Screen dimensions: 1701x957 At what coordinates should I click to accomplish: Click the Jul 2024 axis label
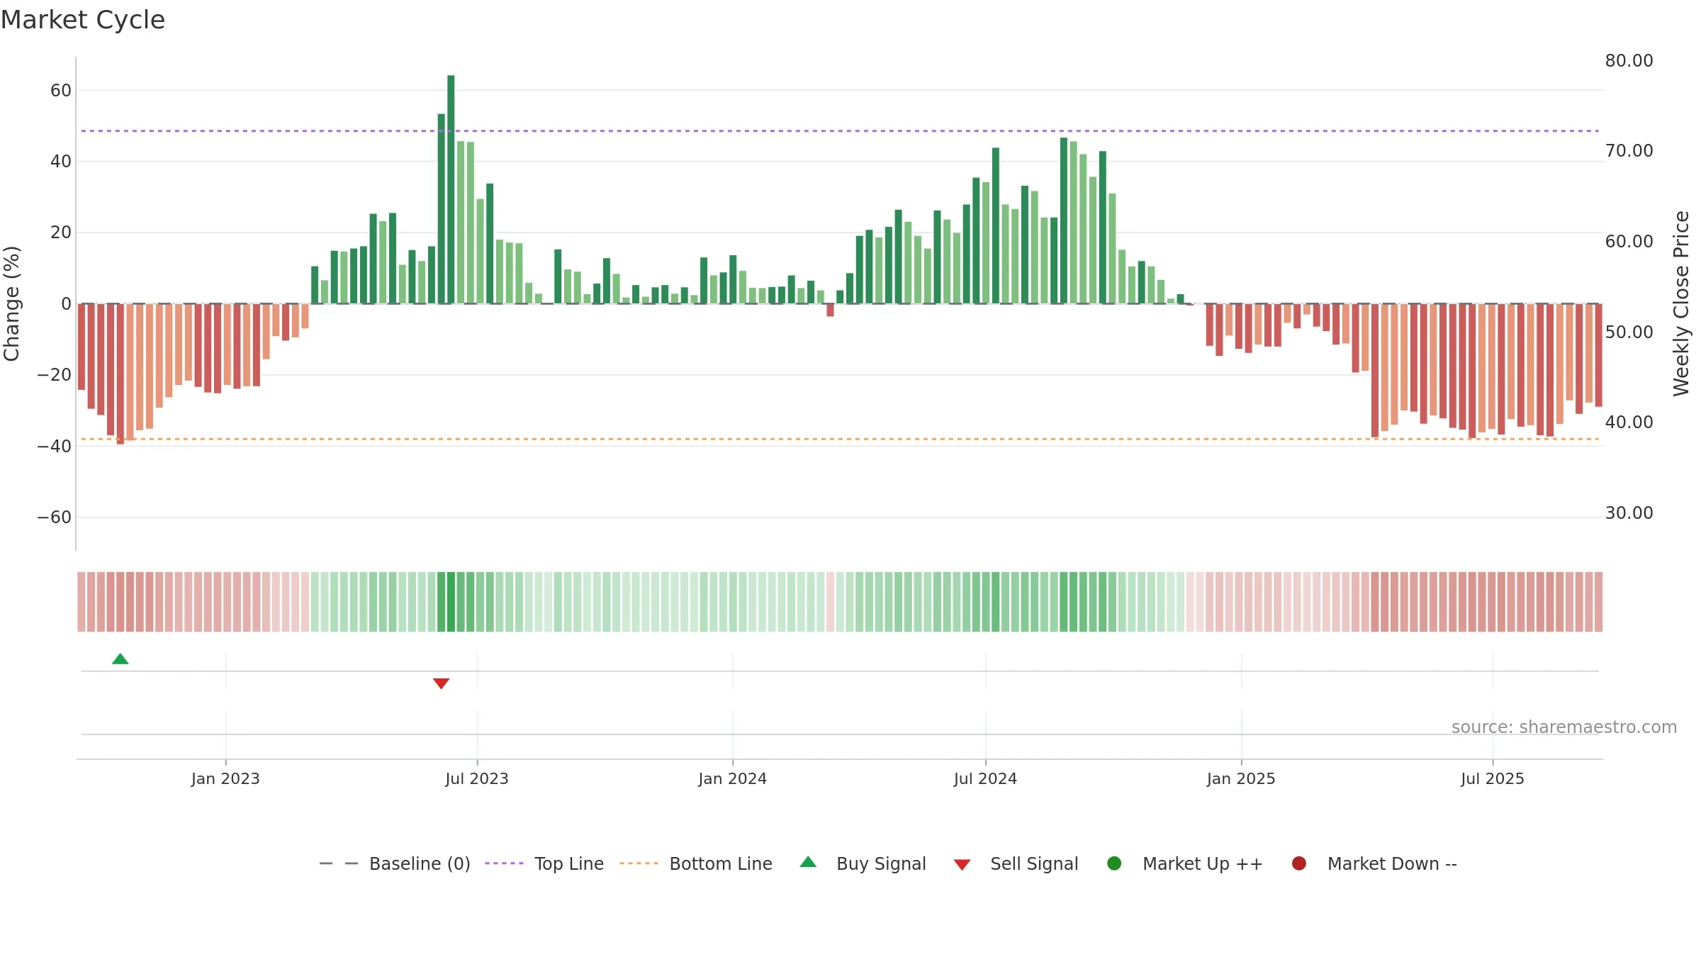985,778
